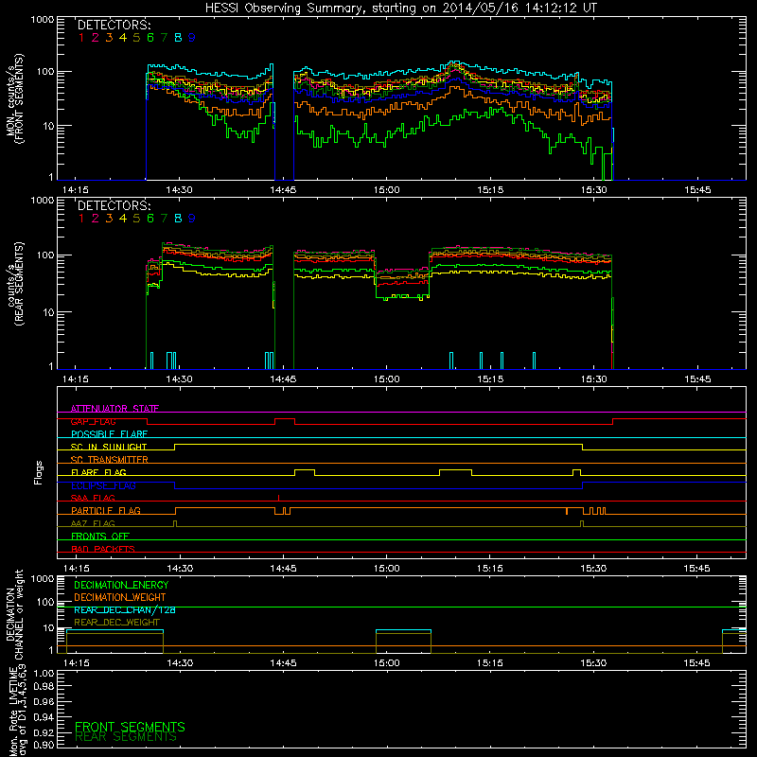Click the REAR_DEC_WEIGHT legend entry
Image resolution: width=757 pixels, height=757 pixels.
[x=116, y=623]
